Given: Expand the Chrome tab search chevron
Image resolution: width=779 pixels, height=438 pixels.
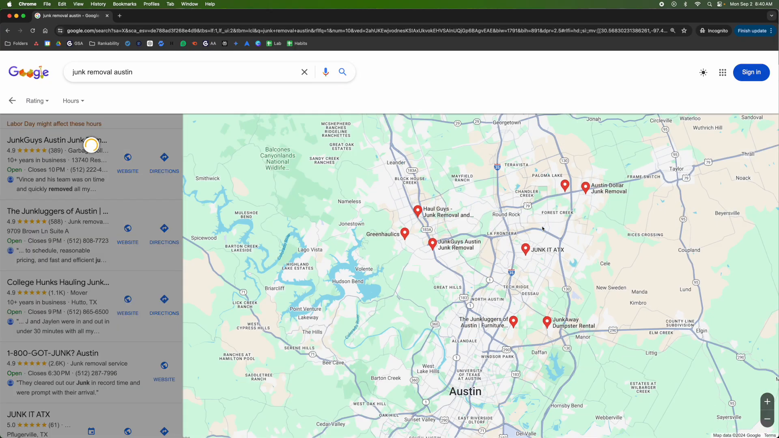Looking at the screenshot, I should click(771, 16).
